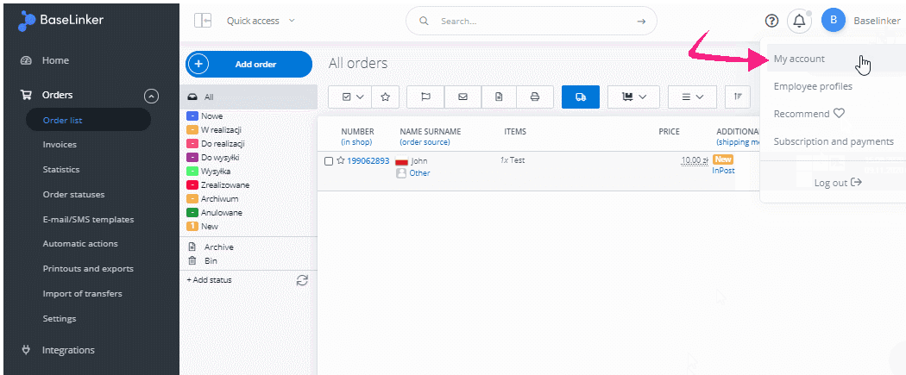The height and width of the screenshot is (375, 906).
Task: Tick the checkbox for order 199062893
Action: coord(329,161)
